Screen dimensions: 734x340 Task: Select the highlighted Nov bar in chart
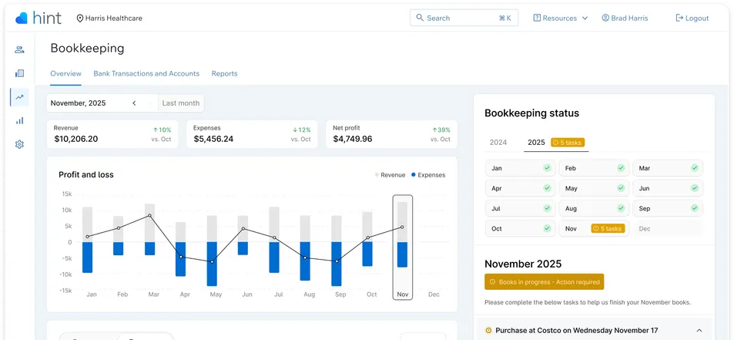(x=402, y=247)
